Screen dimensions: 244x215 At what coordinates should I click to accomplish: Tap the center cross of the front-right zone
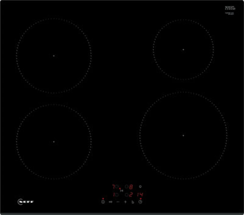coord(183,135)
